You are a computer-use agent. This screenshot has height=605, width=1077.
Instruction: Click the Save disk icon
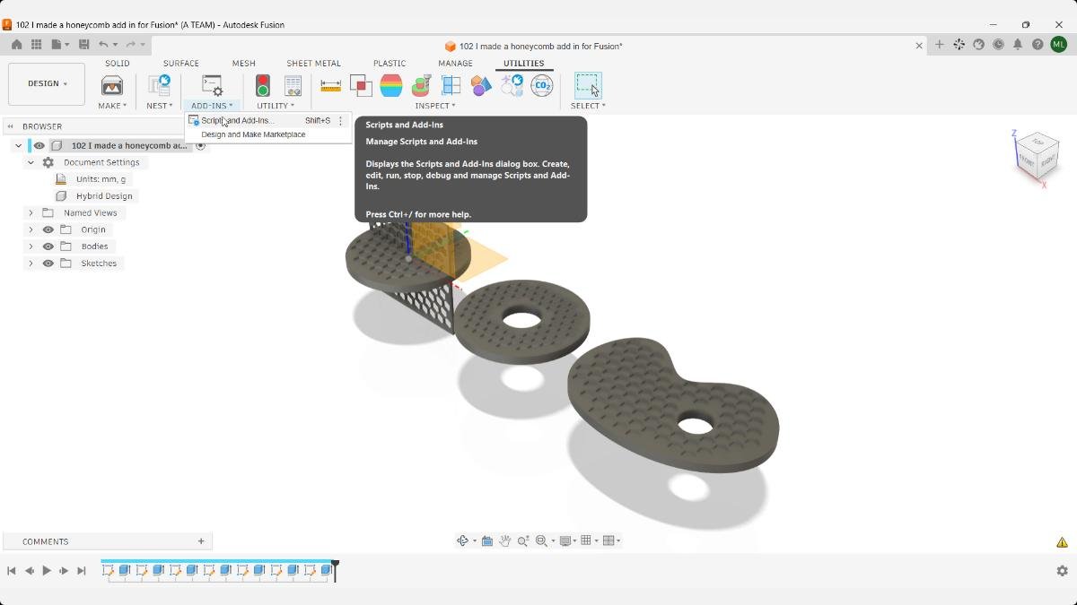click(x=83, y=45)
